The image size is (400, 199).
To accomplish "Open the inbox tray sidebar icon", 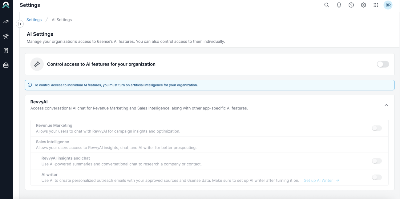I will point(6,65).
